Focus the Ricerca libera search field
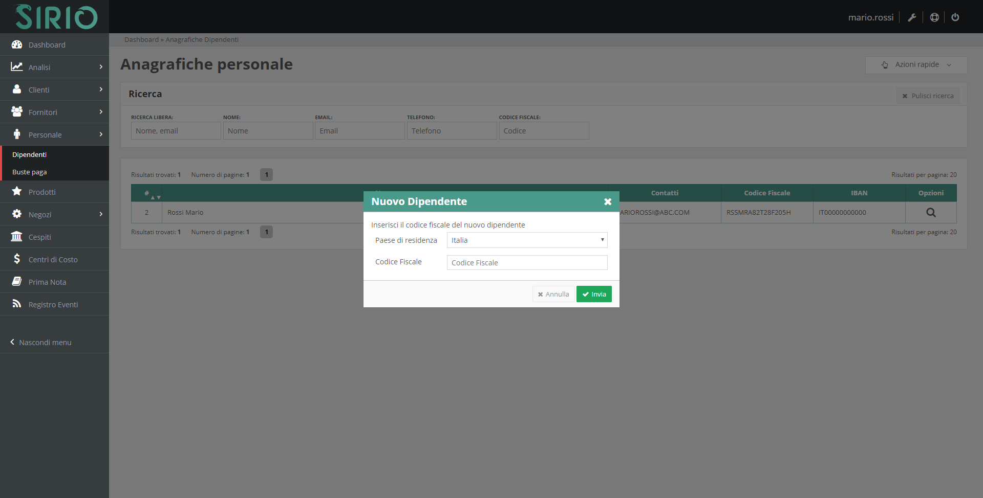This screenshot has height=498, width=983. [x=176, y=131]
